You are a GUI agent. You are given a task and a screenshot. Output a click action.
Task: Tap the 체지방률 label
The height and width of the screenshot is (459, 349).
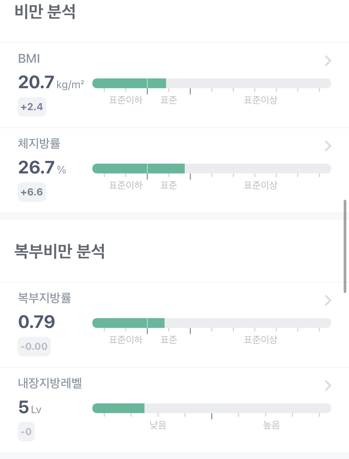(x=39, y=144)
